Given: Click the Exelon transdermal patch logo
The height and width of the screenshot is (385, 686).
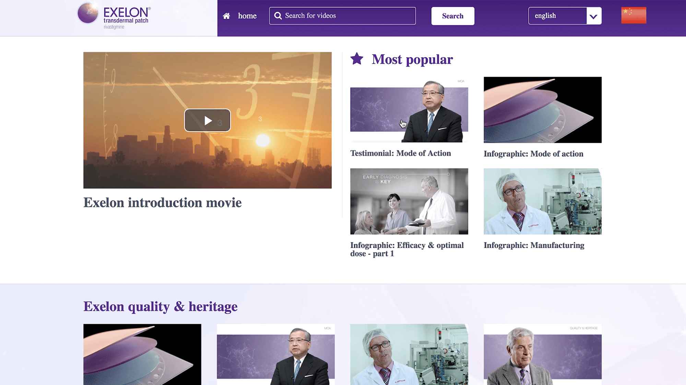Looking at the screenshot, I should pos(114,16).
